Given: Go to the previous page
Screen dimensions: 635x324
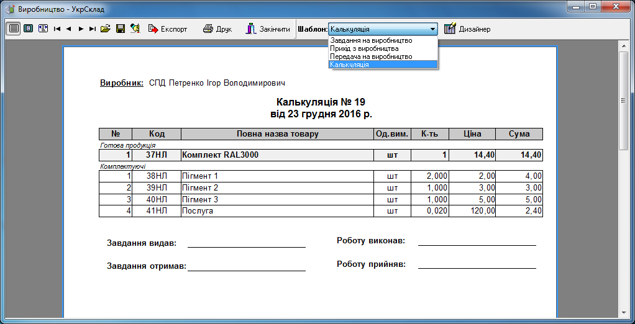Looking at the screenshot, I should tap(69, 29).
